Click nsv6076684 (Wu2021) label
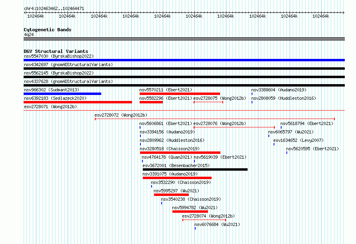This screenshot has width=356, height=244. click(x=217, y=224)
